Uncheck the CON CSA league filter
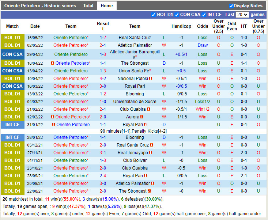The image size is (268, 220). (x=177, y=15)
